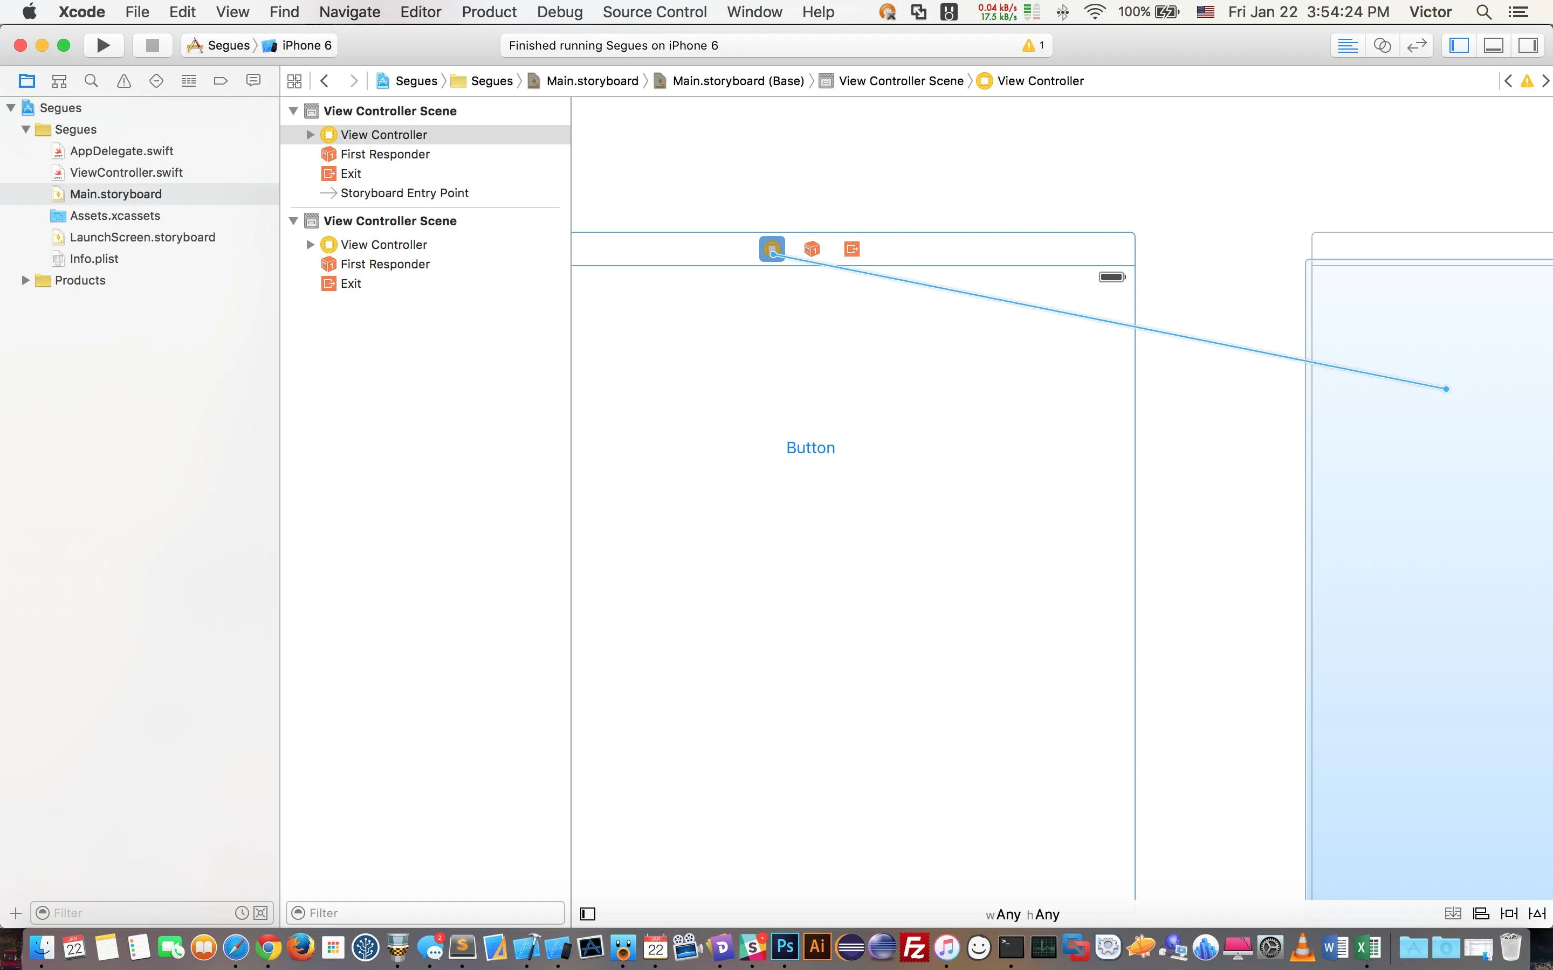Collapse the first View Controller Scene

point(293,111)
